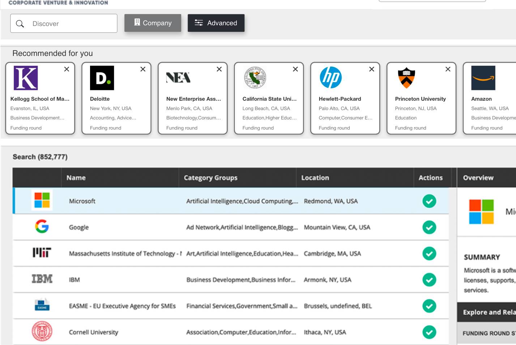Click the EASME logo in the table
This screenshot has width=516, height=345.
(x=42, y=305)
